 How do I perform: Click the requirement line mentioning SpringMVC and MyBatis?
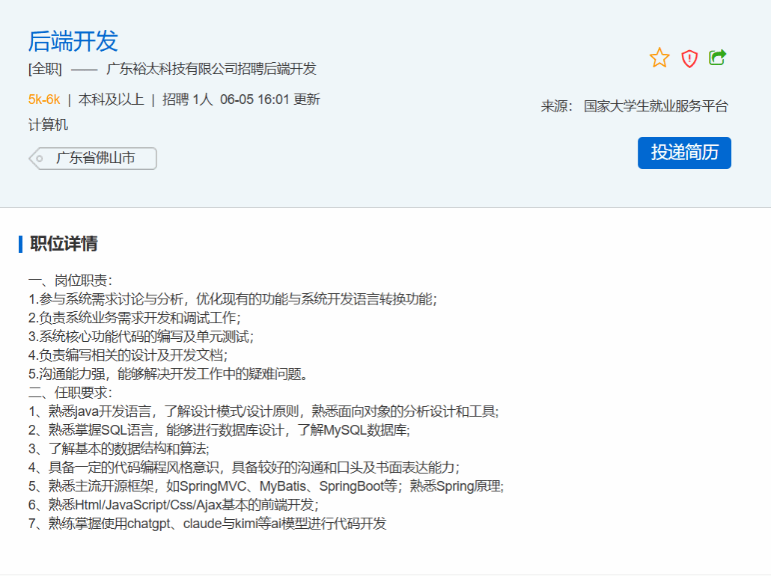(266, 486)
